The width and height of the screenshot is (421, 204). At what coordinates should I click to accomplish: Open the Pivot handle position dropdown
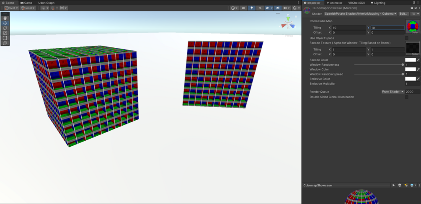tap(12, 8)
